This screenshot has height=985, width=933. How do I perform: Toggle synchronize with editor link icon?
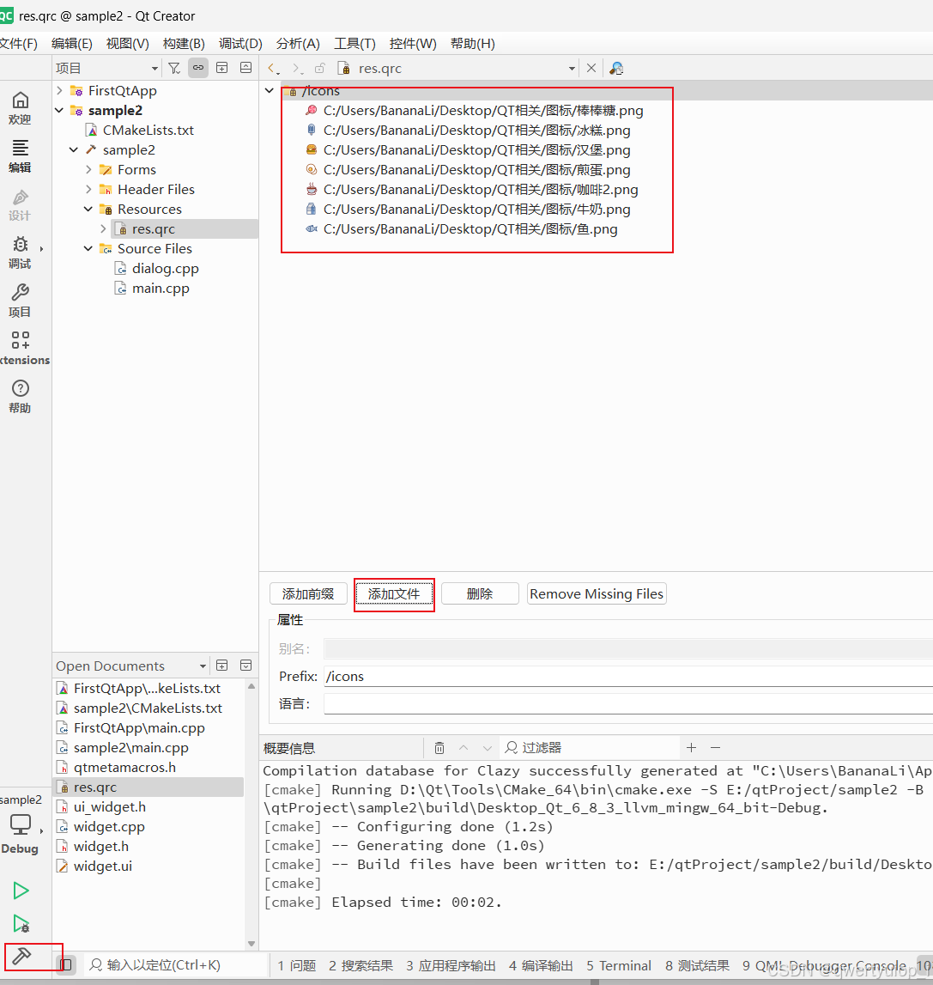point(197,68)
